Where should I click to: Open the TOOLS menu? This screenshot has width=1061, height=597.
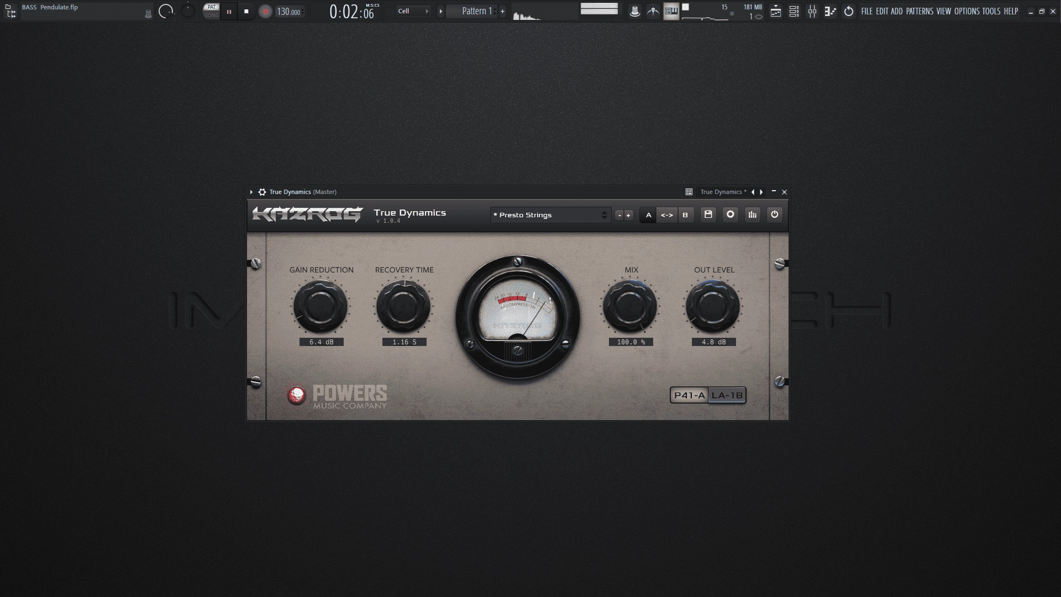991,11
